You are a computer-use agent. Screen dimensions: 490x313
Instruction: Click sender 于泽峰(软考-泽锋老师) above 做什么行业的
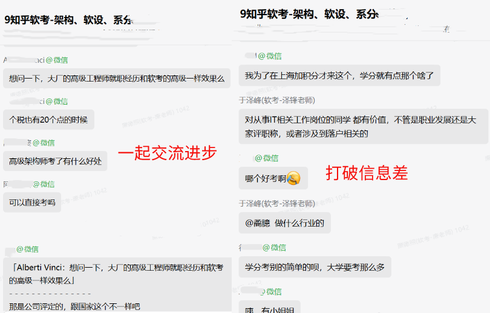[277, 204]
